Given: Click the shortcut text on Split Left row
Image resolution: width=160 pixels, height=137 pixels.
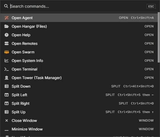Looking at the screenshot, I should 136,95.
